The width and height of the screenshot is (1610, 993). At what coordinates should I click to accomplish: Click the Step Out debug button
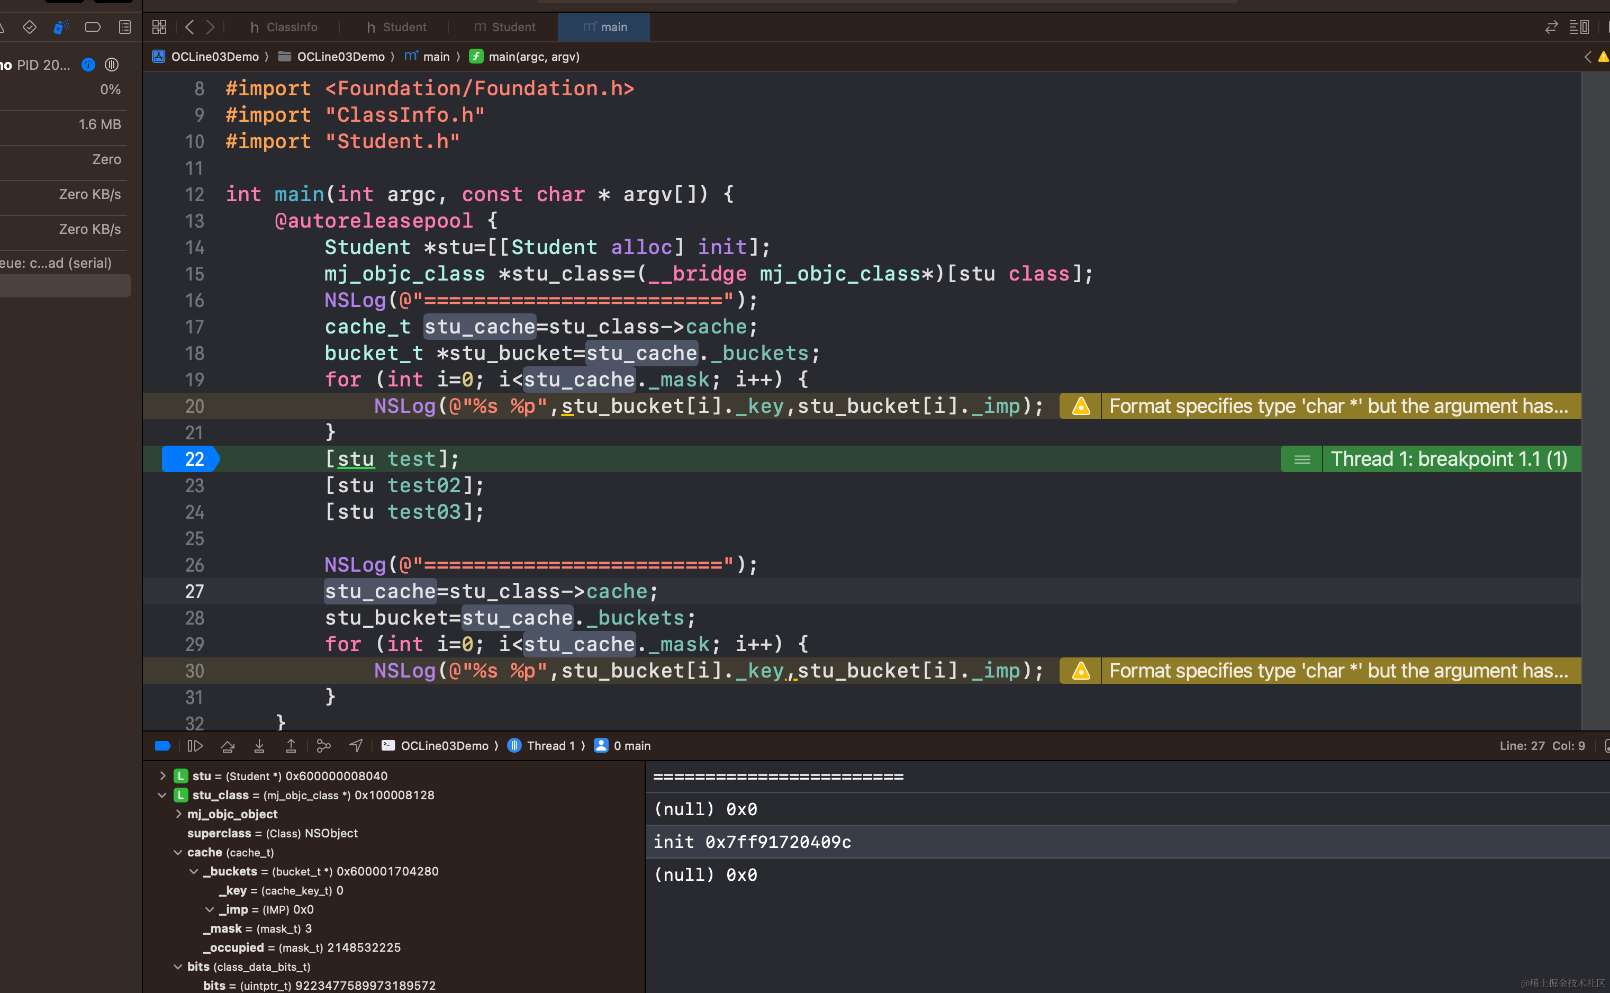pos(291,745)
